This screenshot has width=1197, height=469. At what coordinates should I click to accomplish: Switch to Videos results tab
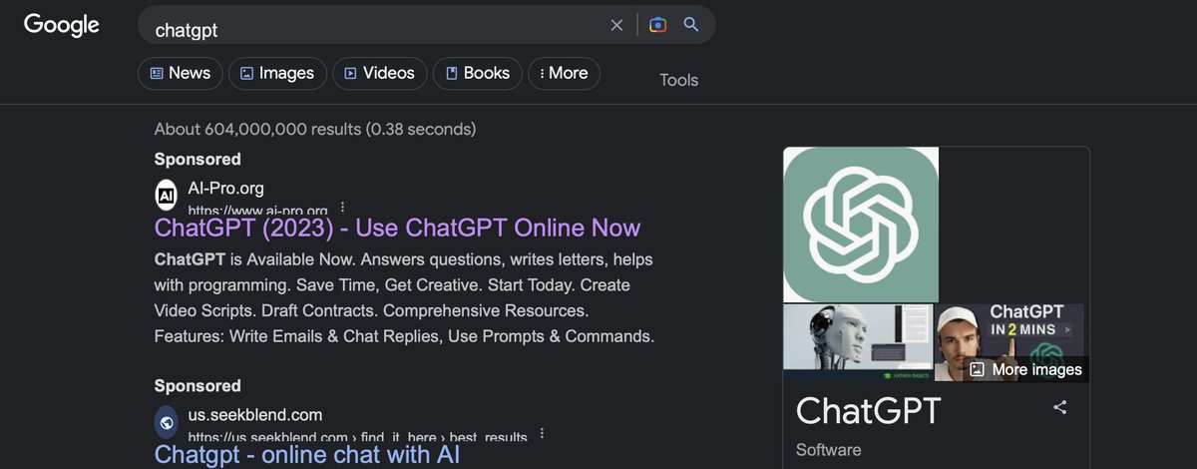point(380,73)
